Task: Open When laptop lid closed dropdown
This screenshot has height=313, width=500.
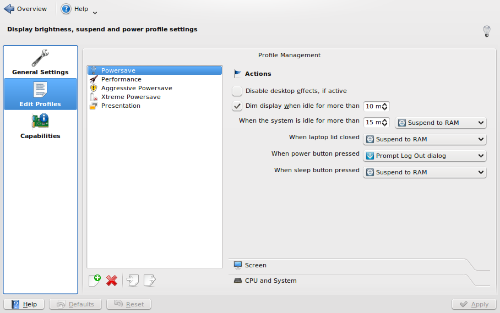Action: point(425,139)
